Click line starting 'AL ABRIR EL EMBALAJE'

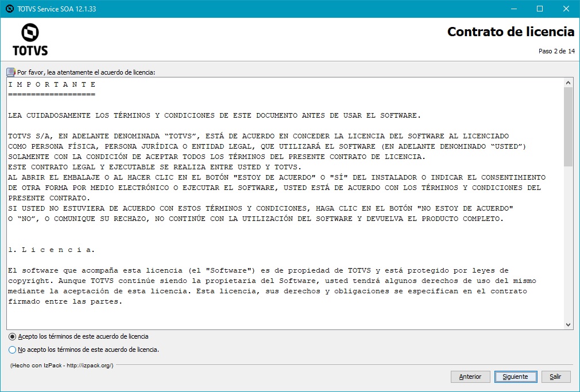click(277, 177)
